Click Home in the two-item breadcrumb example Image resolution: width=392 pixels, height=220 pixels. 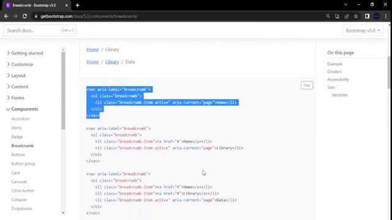coord(92,50)
